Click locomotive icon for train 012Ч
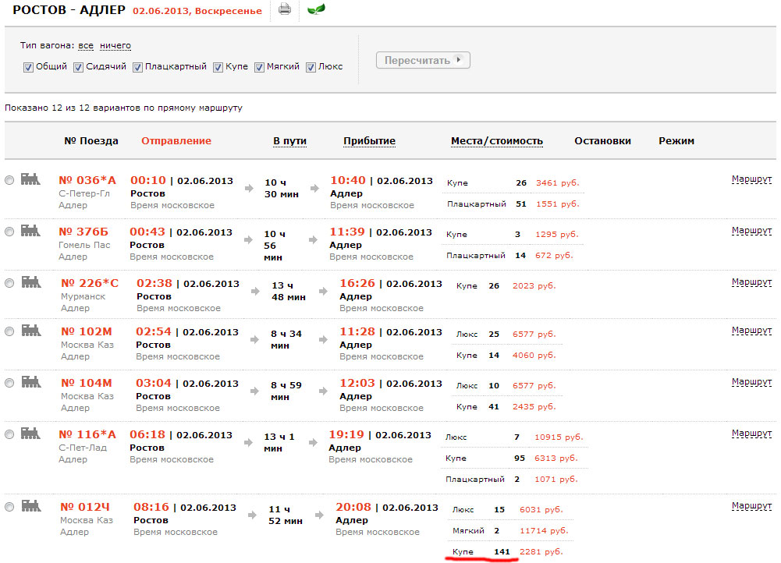 coord(30,507)
